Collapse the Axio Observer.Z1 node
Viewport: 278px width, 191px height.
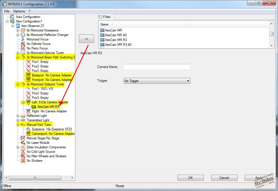12,26
